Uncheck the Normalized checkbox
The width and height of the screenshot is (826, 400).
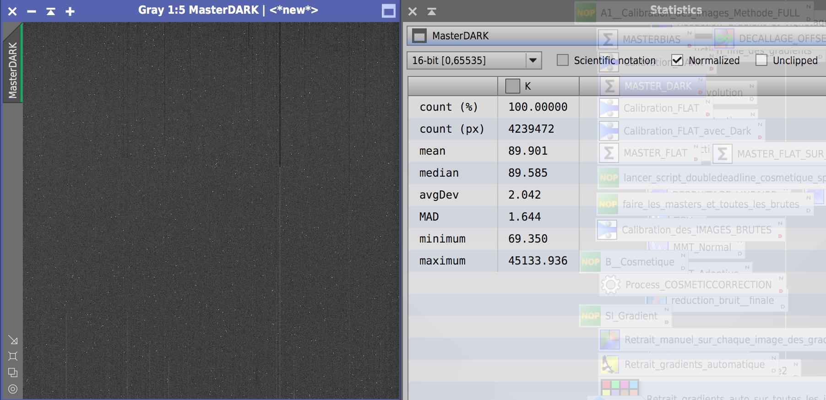(677, 60)
